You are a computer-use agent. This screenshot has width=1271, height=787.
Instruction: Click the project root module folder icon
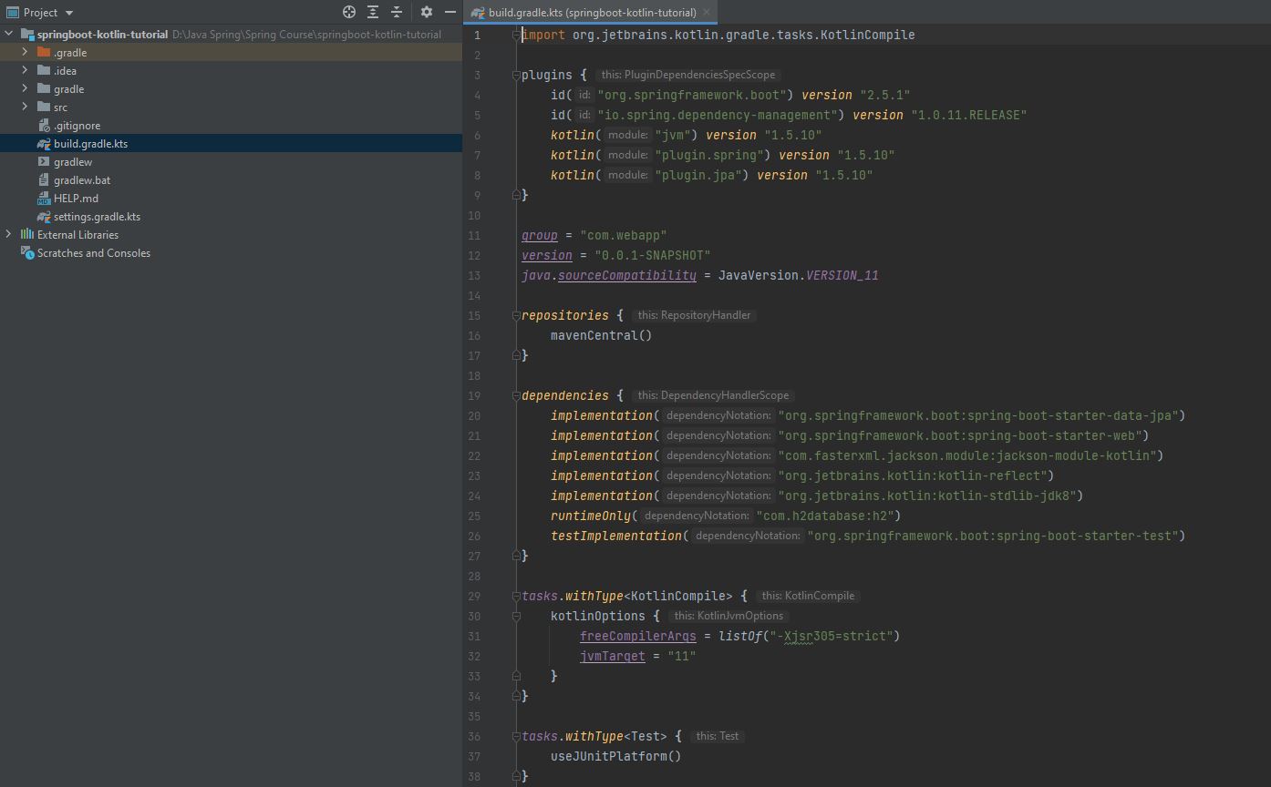point(27,35)
